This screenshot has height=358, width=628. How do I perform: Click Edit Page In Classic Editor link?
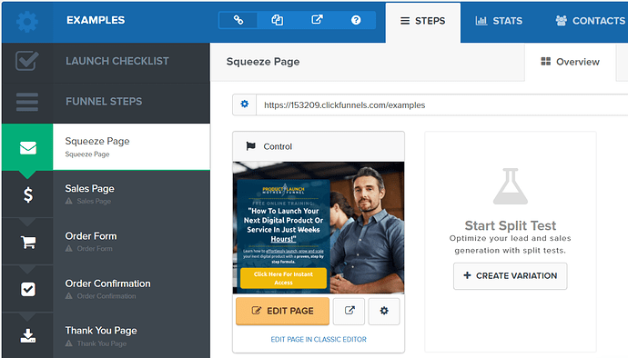(319, 339)
